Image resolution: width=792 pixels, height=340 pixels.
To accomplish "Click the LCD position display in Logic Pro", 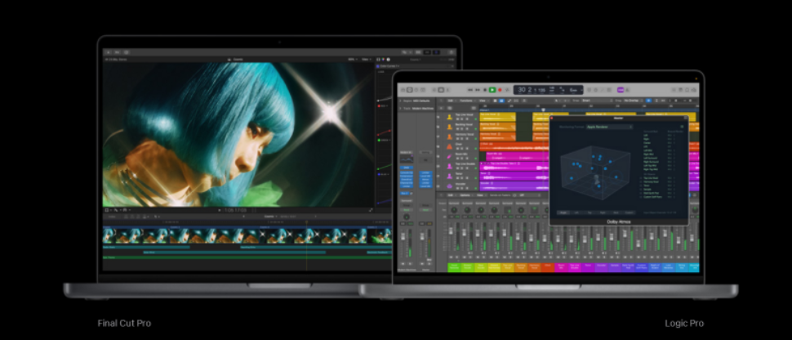I will coord(548,90).
